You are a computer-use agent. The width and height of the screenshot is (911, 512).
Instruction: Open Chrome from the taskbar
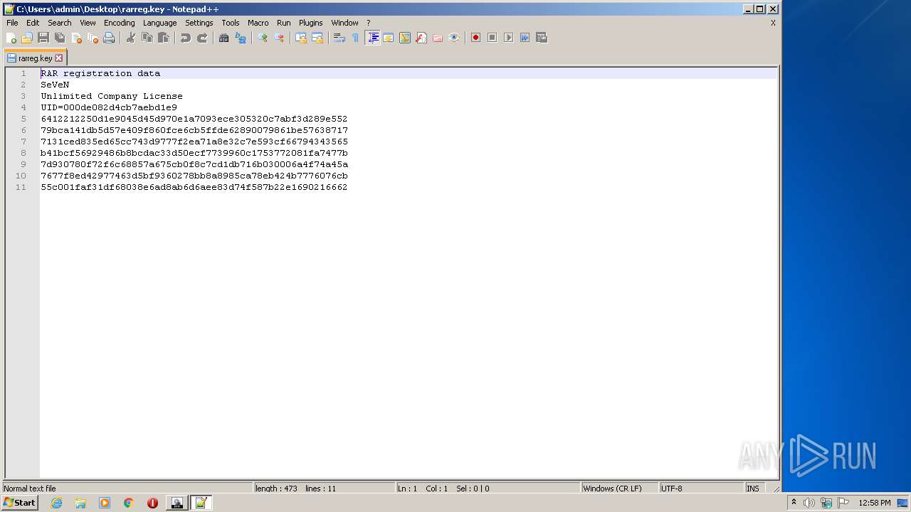click(x=129, y=503)
